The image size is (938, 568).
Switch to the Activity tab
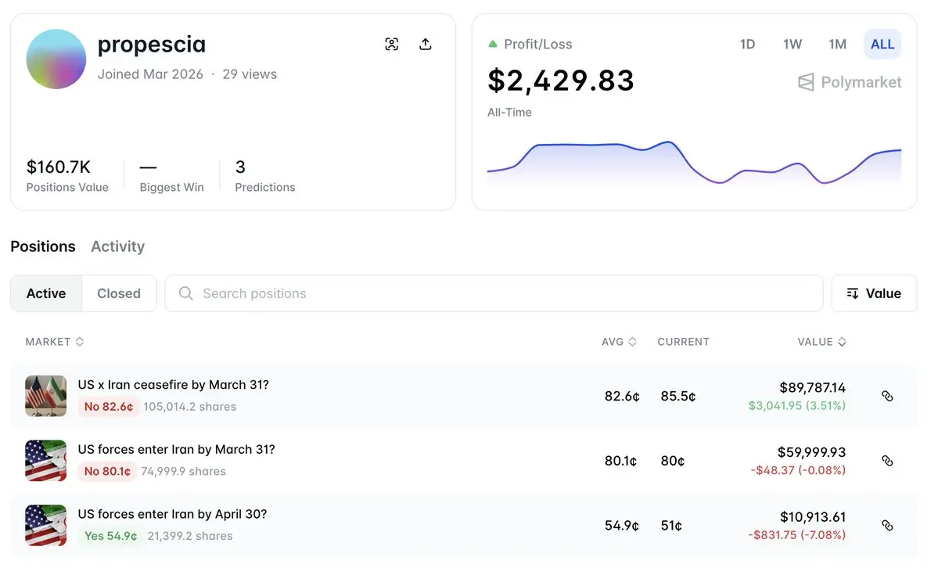(x=117, y=246)
